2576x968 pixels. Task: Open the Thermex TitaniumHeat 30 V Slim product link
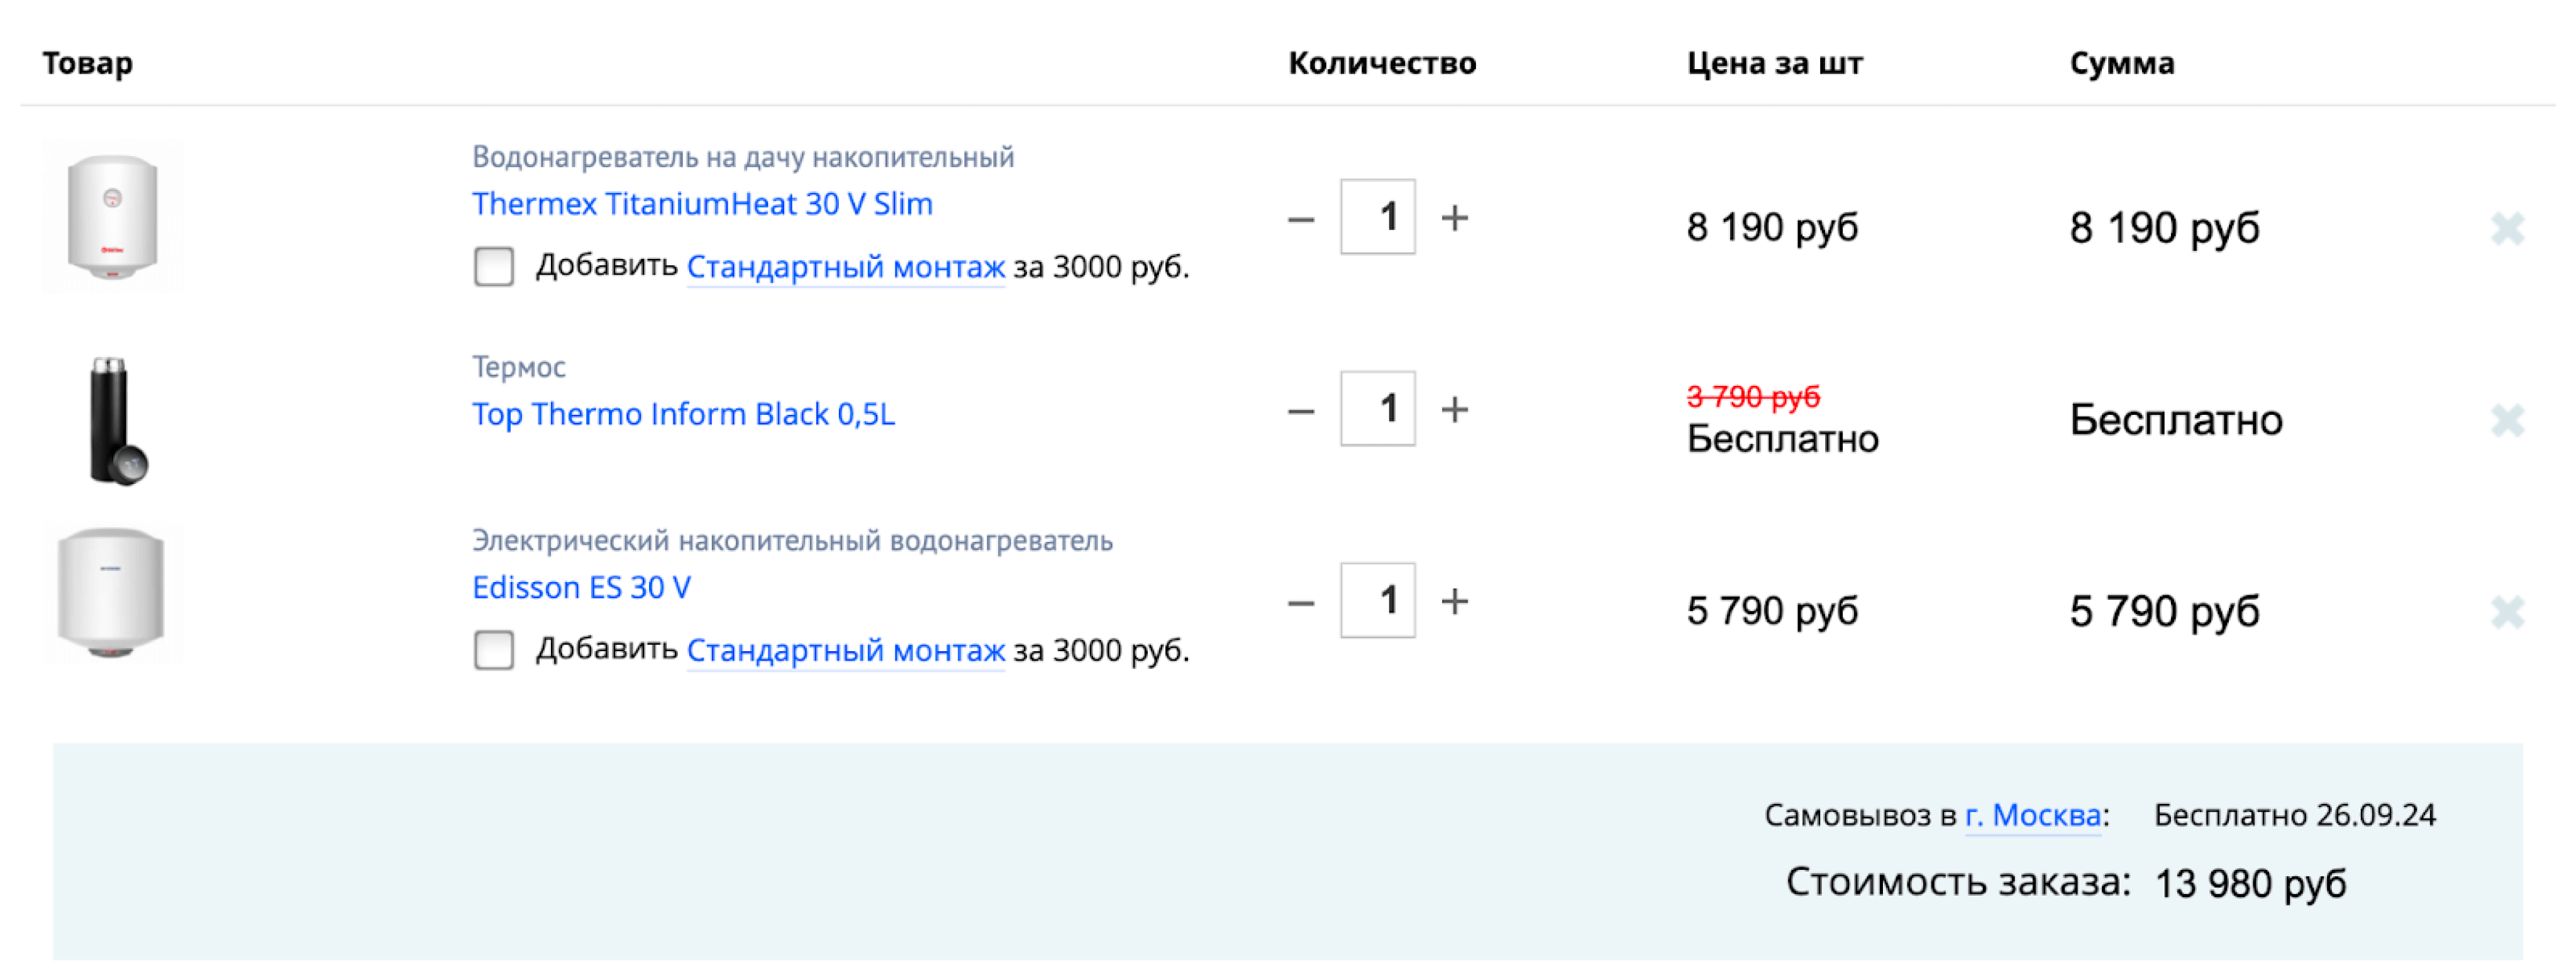point(702,204)
